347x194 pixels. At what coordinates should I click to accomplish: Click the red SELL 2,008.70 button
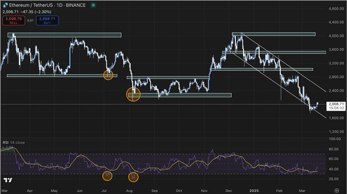(13, 20)
